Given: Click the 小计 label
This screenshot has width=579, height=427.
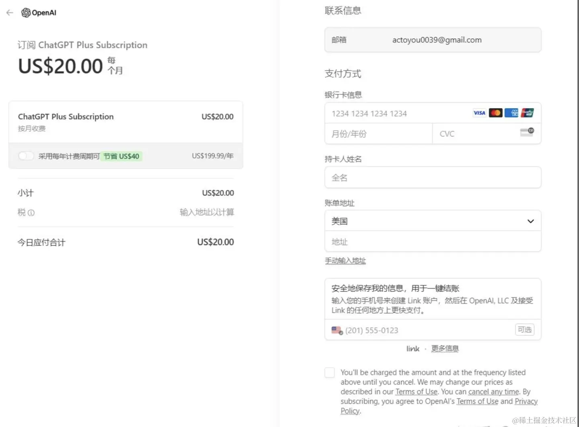Looking at the screenshot, I should coord(25,193).
